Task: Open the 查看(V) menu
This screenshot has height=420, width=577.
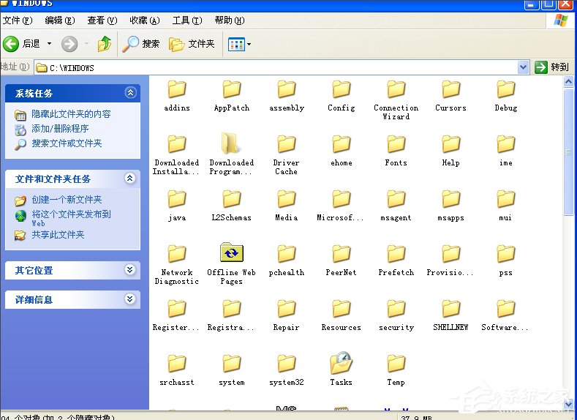Action: (102, 20)
